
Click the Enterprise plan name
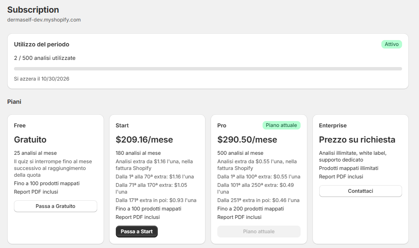click(333, 125)
